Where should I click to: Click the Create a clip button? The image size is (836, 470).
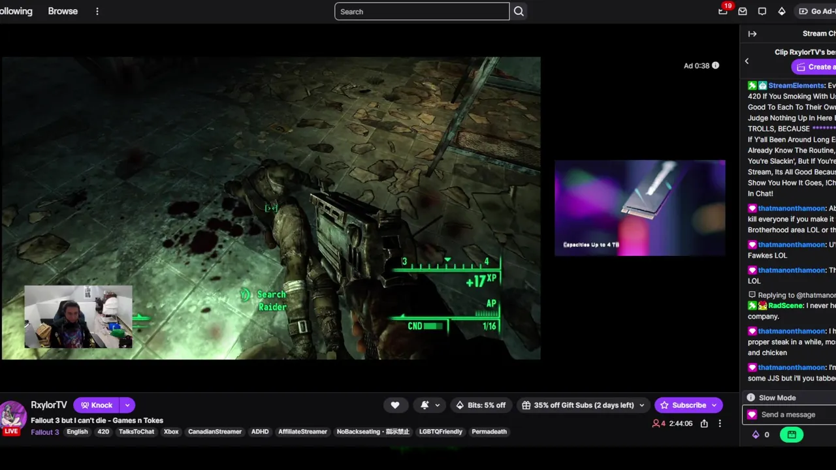tap(814, 67)
